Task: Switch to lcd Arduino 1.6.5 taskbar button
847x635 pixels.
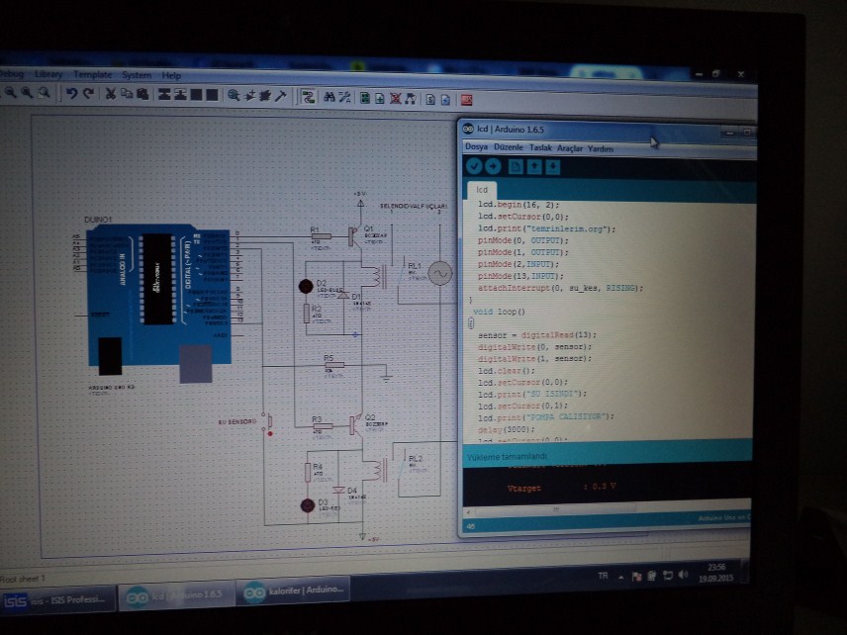Action: pos(176,596)
